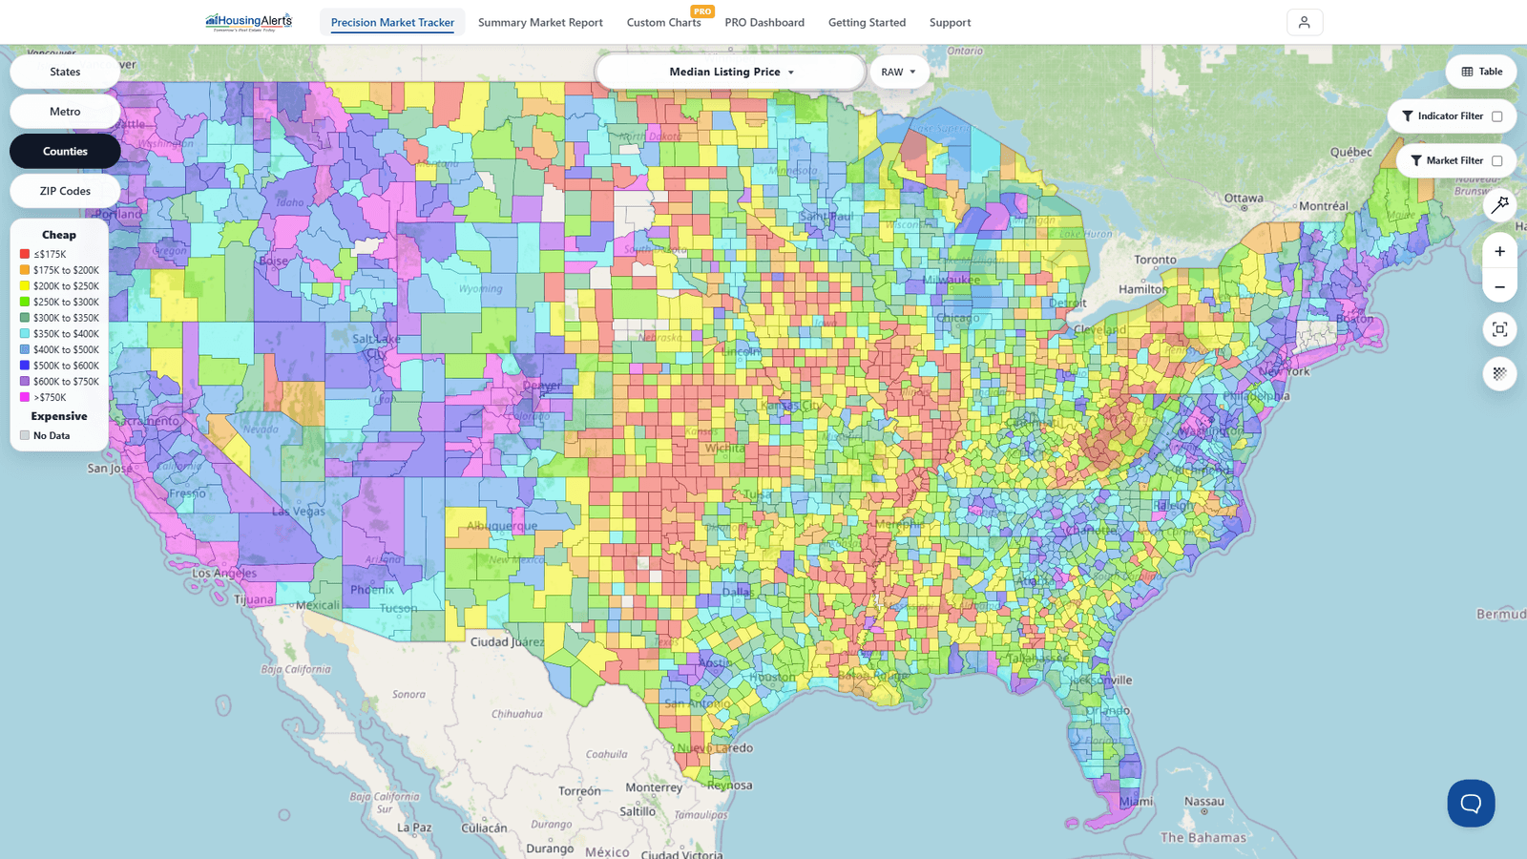Click the $400K to $500K swatch
This screenshot has width=1527, height=859.
(x=25, y=349)
